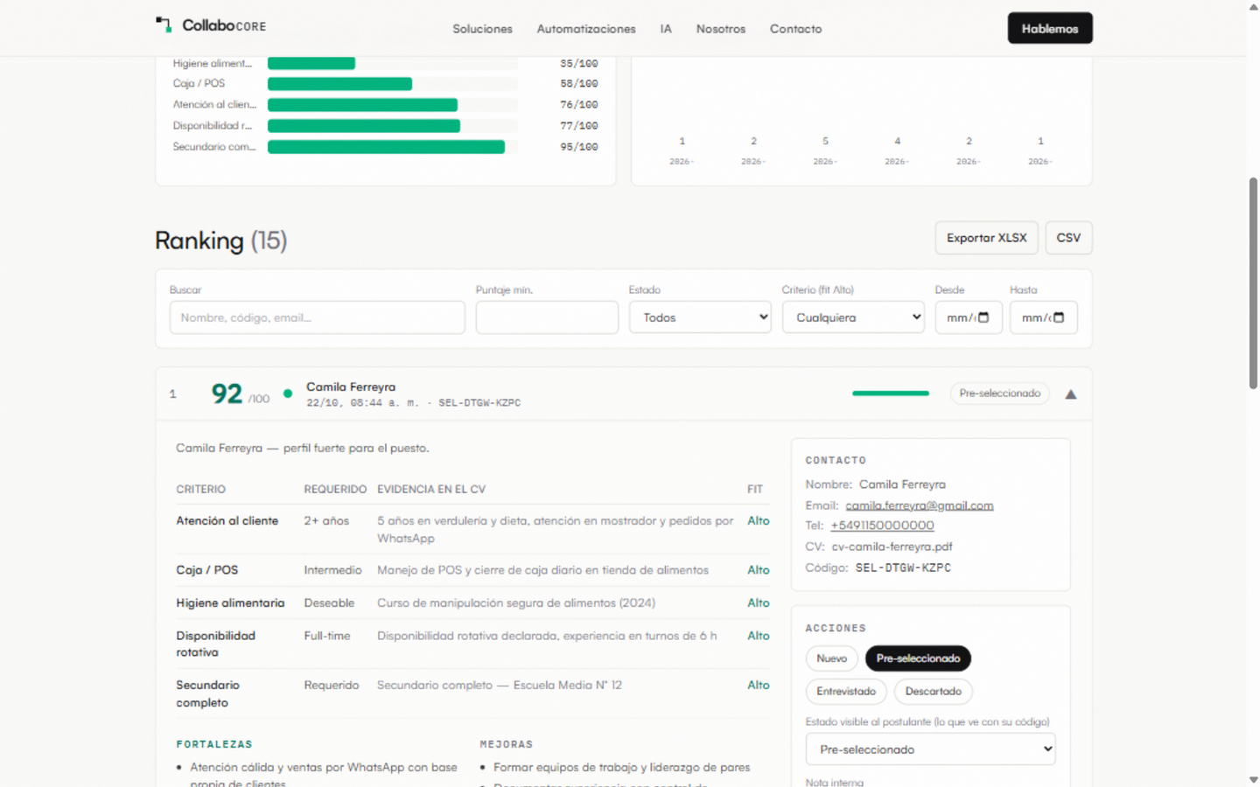Select the Pre-seleccionado action pill
The height and width of the screenshot is (787, 1260).
coord(918,658)
